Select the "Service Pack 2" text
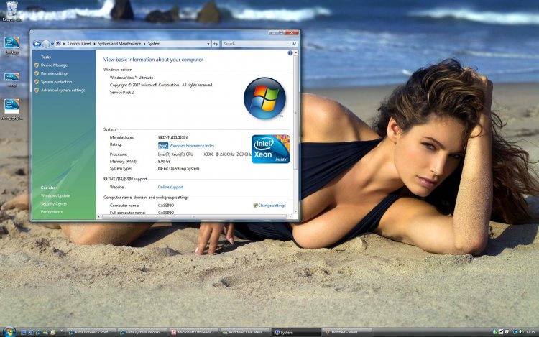 [121, 93]
